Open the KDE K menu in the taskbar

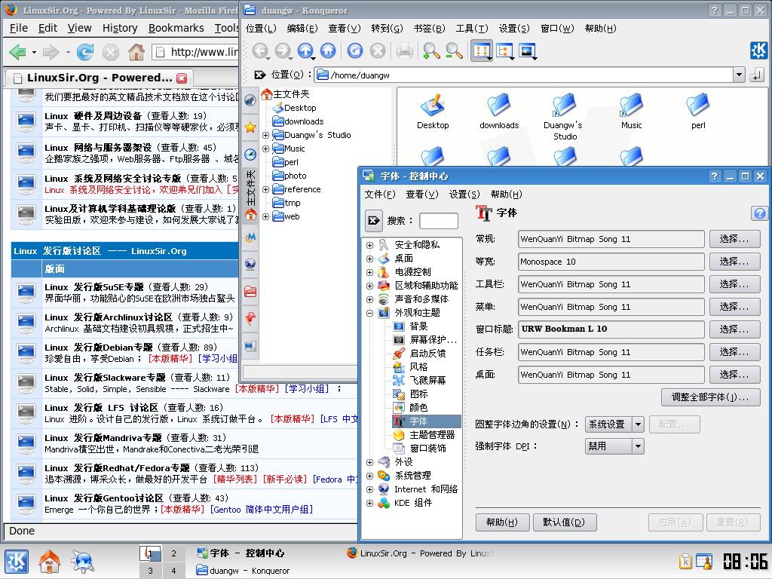pyautogui.click(x=17, y=562)
